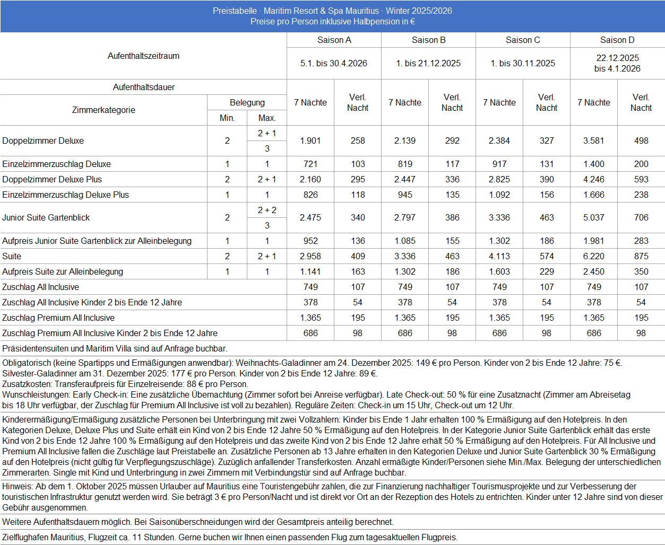This screenshot has height=545, width=665.
Task: Click "Verl. Nacht" header under Saison D
Action: coord(641,102)
